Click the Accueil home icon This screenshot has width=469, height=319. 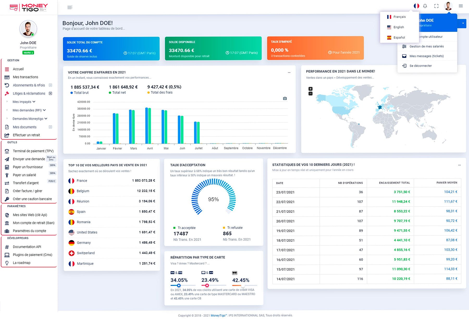7,69
